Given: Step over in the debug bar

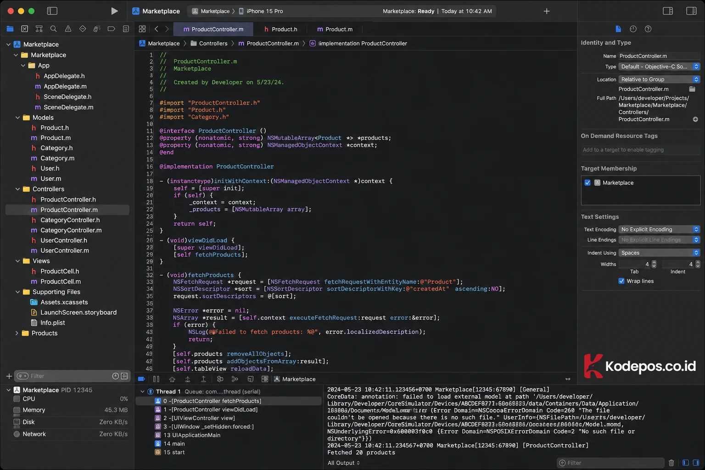Looking at the screenshot, I should point(172,379).
